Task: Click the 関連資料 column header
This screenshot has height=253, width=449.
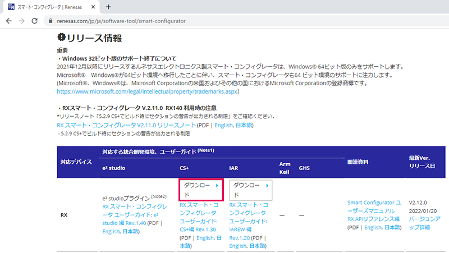Action: click(x=358, y=162)
